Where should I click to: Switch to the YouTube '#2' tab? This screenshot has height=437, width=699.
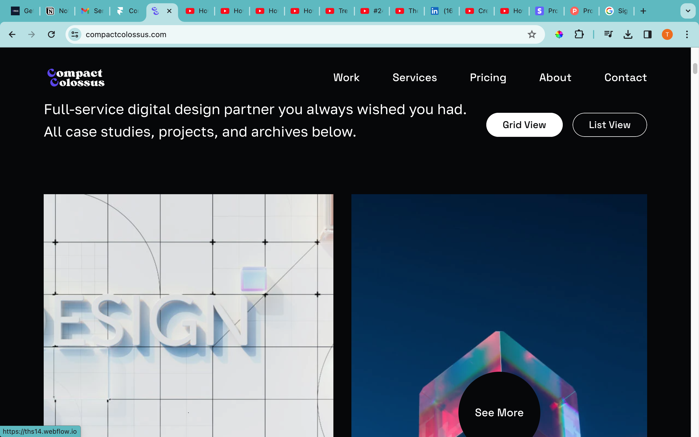tap(372, 11)
